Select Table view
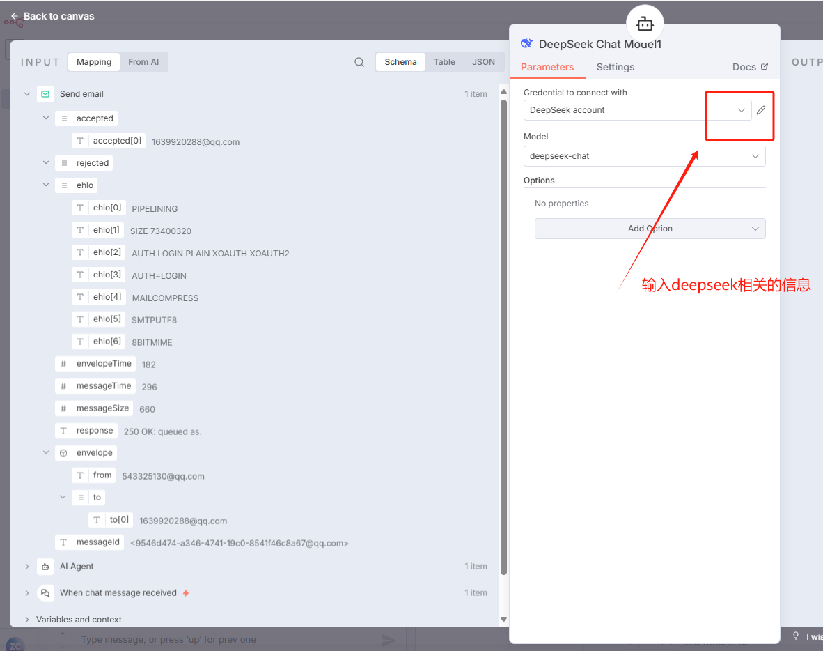Screen dimensions: 823x651 coord(444,62)
